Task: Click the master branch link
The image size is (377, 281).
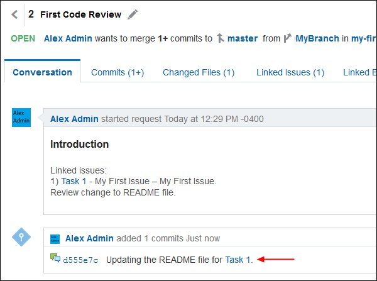Action: [242, 38]
